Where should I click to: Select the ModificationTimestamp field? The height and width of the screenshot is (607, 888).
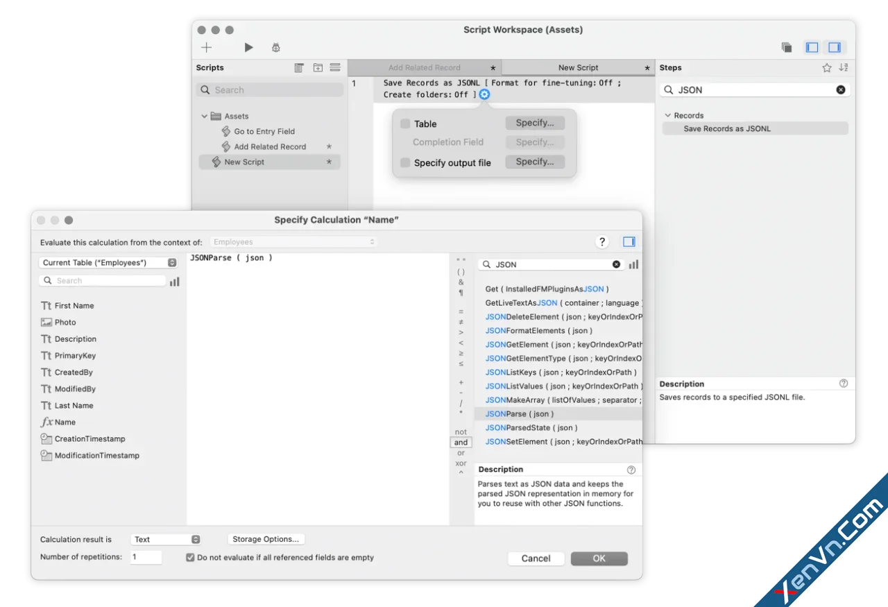[x=89, y=455]
